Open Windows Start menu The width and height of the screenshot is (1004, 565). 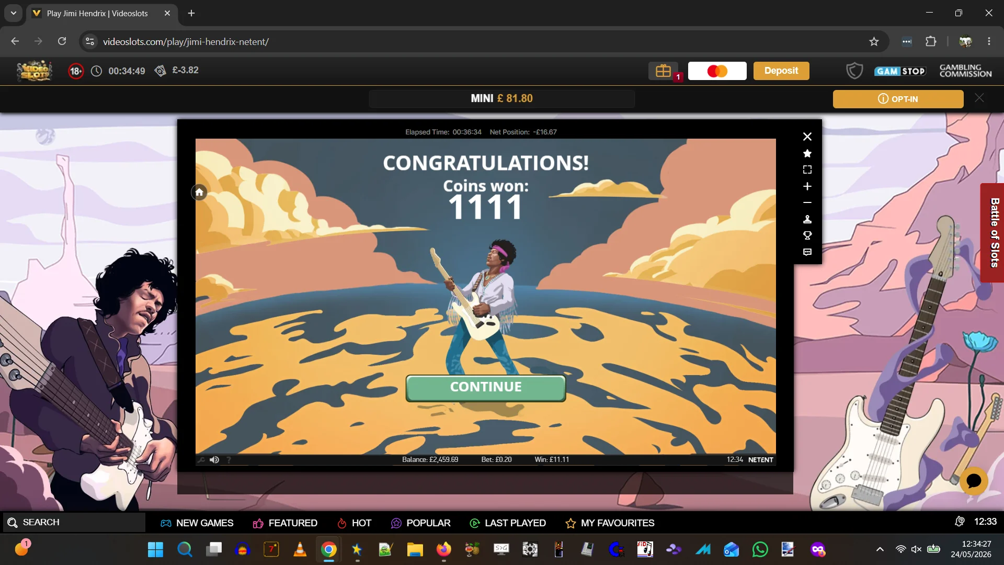point(155,550)
